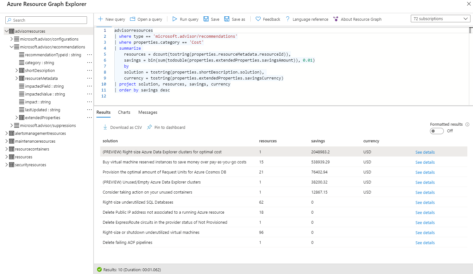This screenshot has width=473, height=274.
Task: Click About Resource Graph icon
Action: [x=336, y=19]
